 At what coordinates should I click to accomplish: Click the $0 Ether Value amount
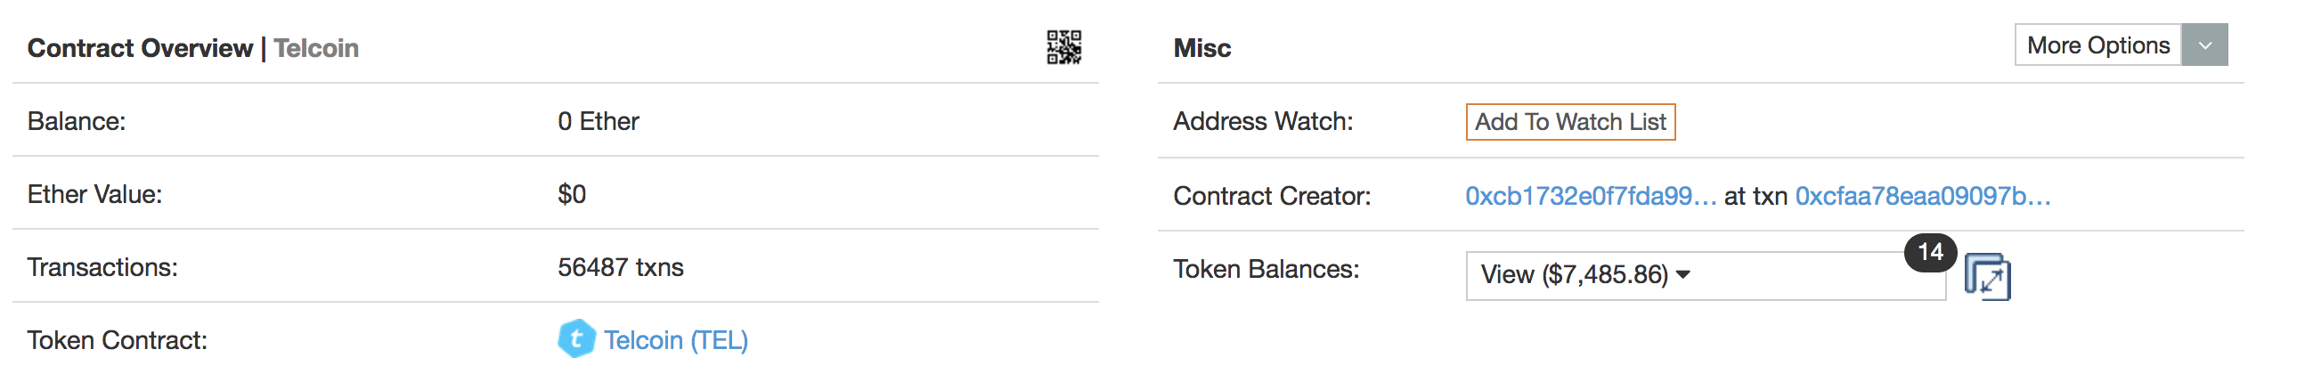coord(572,194)
